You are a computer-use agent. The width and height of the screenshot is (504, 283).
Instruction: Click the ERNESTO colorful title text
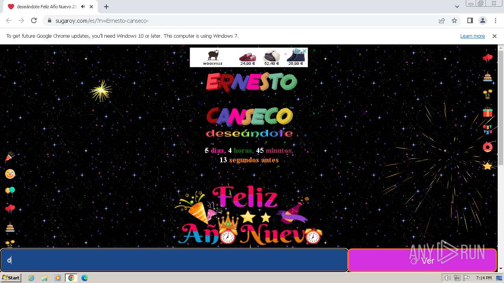click(x=252, y=82)
